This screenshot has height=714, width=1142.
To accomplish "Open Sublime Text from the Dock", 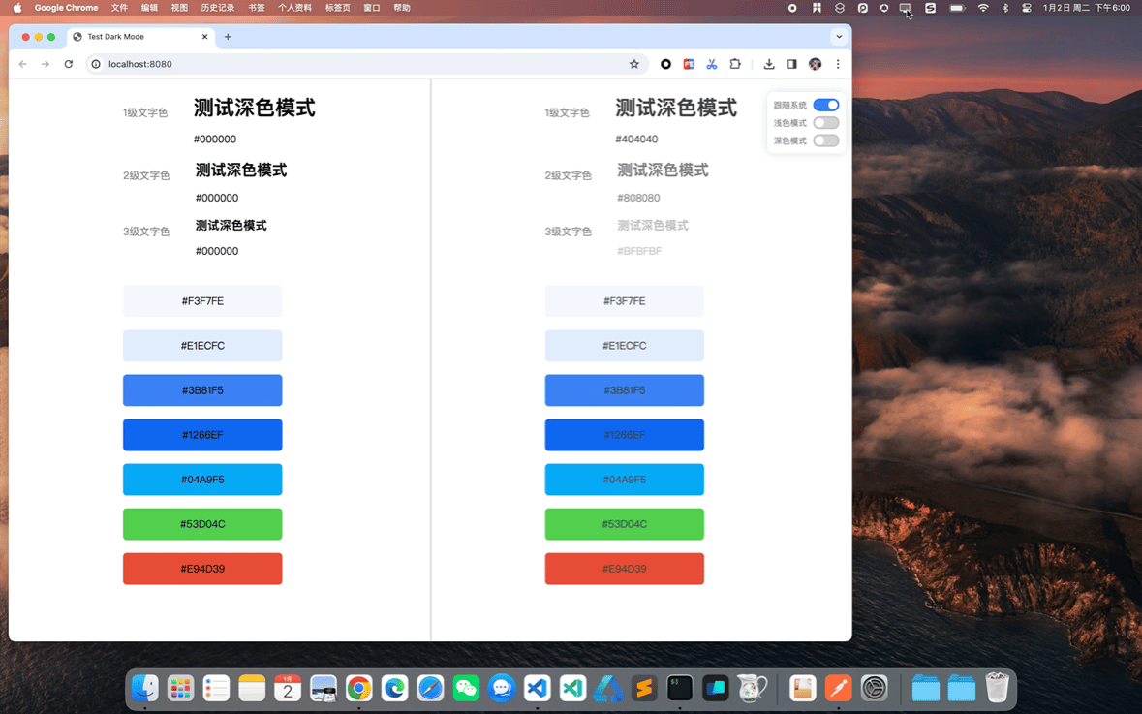I will coord(644,688).
